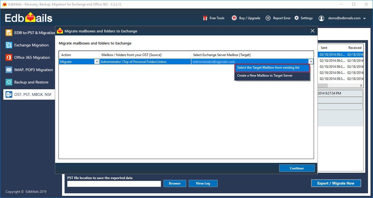Viewport: 373px width, 198px height.
Task: Click the OST, PST, MBOX, NSF Outlook icon
Action: click(x=9, y=94)
